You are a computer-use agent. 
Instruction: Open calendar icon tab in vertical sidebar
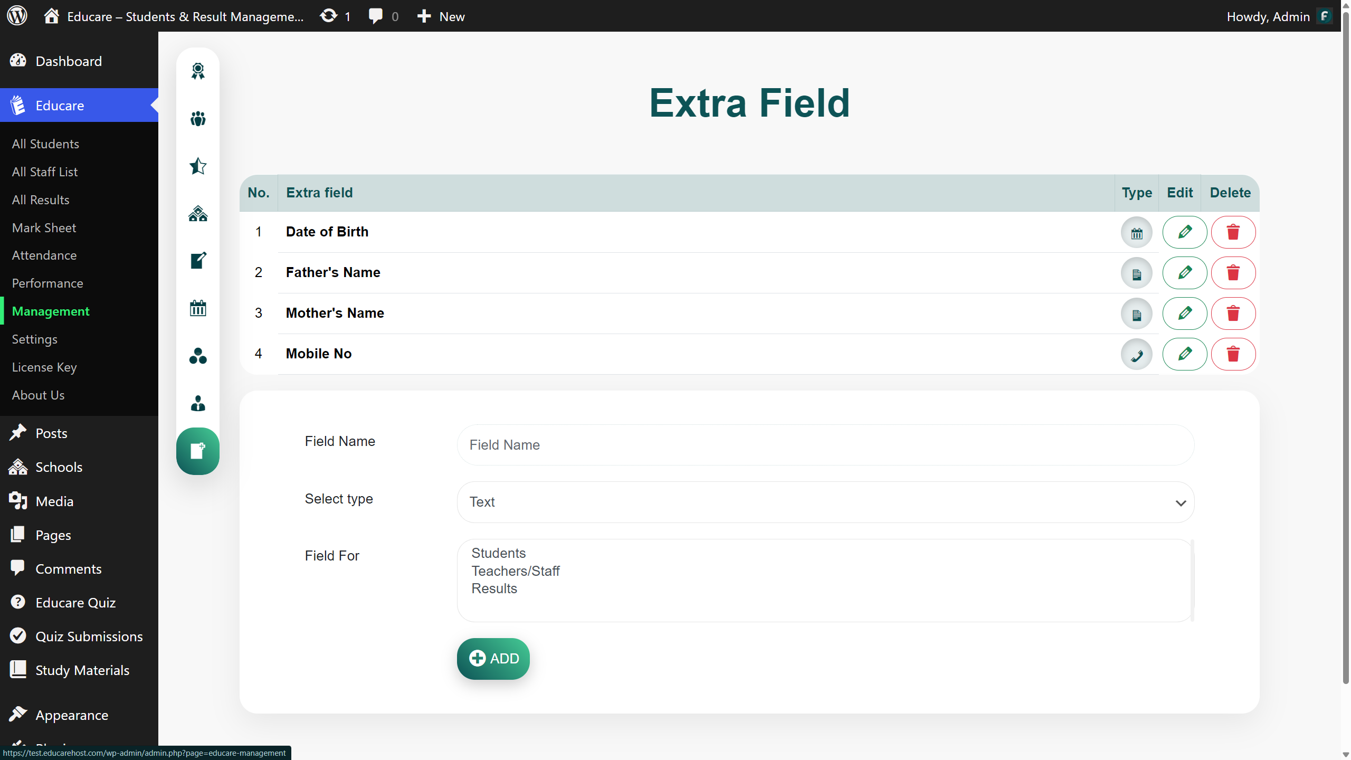pos(198,308)
